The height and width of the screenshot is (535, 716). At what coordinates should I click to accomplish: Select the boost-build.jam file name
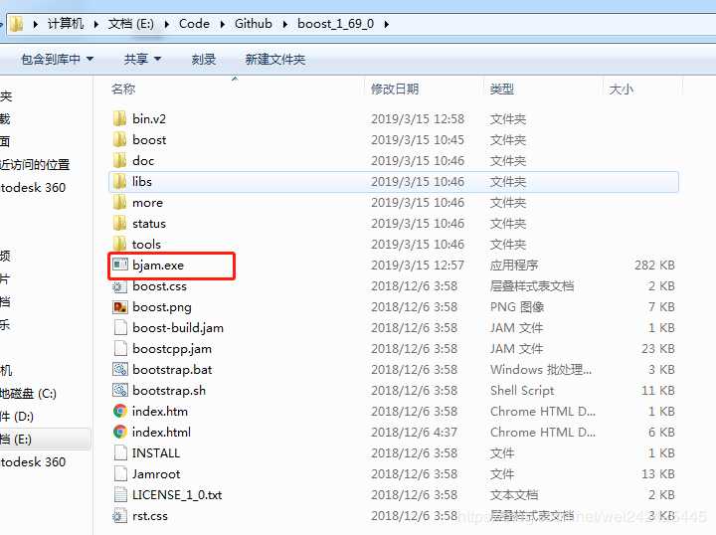click(178, 328)
